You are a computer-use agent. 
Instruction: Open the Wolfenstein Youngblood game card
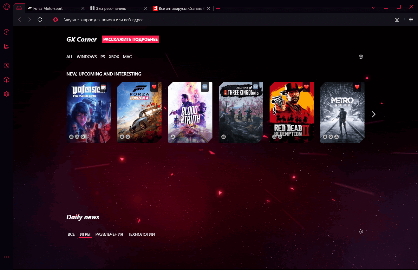coord(89,112)
